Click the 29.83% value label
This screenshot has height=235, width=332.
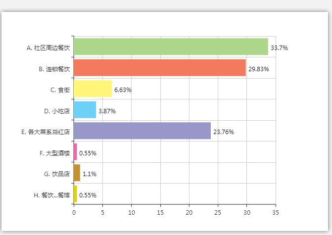click(x=259, y=69)
